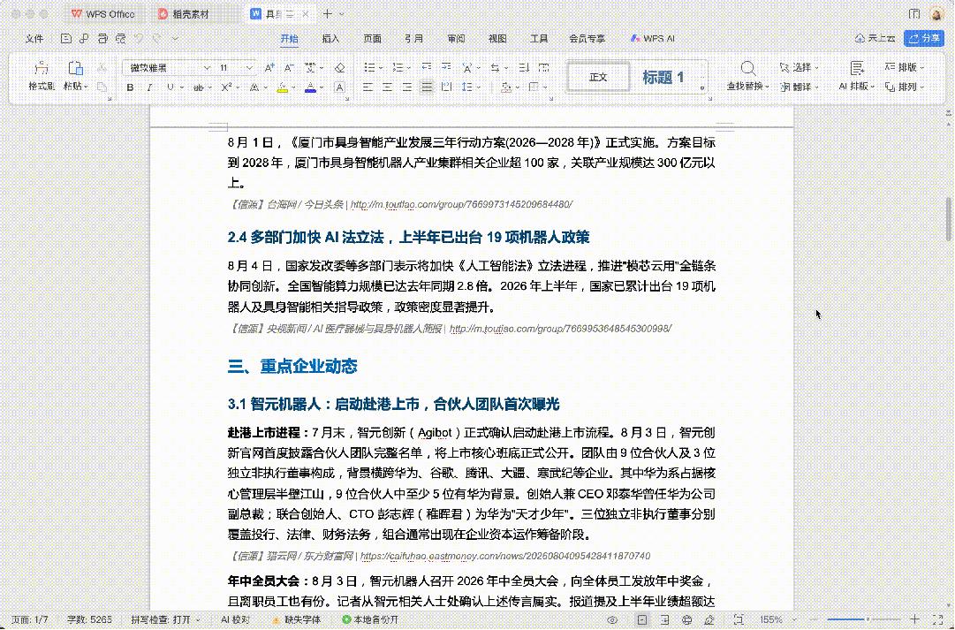Switch to page view icon in status bar
Screen dimensions: 955x630
coord(642,619)
